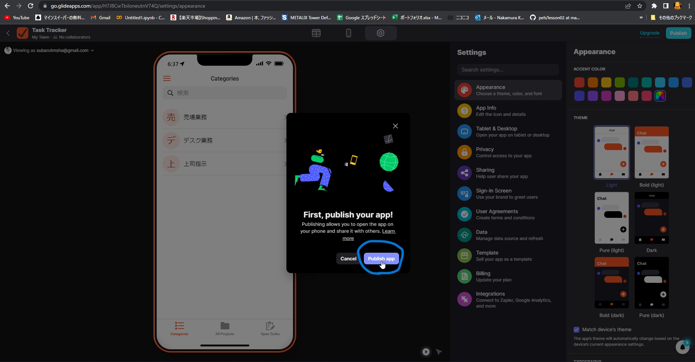Pick the olive green accent color swatch
The width and height of the screenshot is (695, 362).
pos(620,82)
